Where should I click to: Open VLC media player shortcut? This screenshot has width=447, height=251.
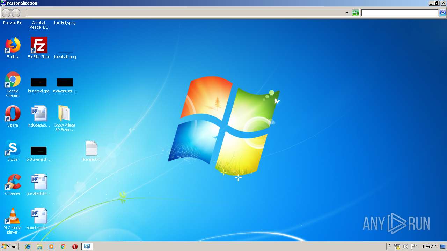coord(13,221)
